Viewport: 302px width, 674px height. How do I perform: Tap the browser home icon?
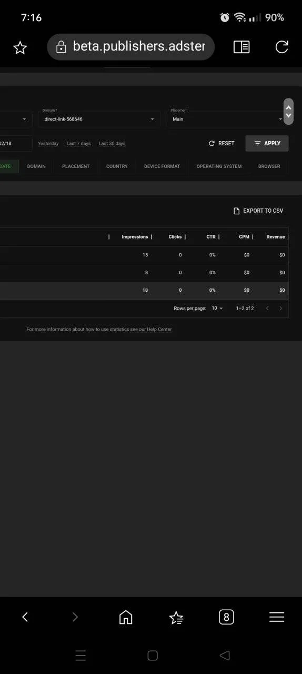126,617
